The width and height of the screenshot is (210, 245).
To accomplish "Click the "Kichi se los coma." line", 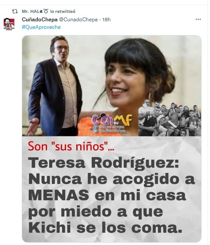I will (105, 228).
